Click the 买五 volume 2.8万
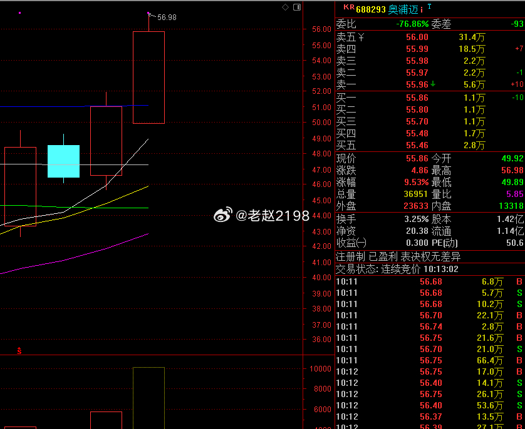Screen dimensions: 525x429 pyautogui.click(x=474, y=145)
